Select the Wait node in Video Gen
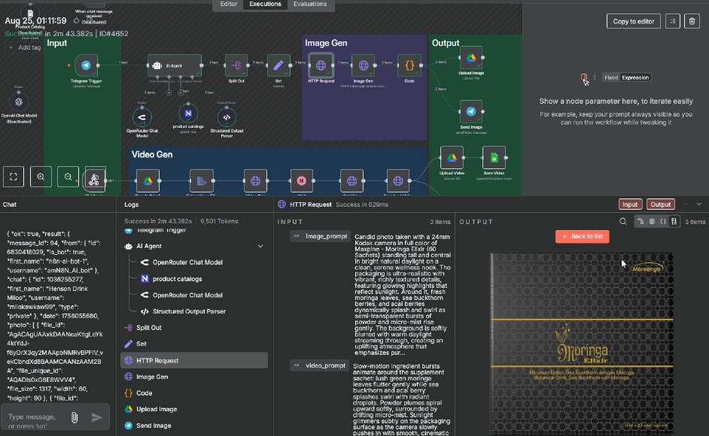Image resolution: width=709 pixels, height=436 pixels. click(302, 180)
